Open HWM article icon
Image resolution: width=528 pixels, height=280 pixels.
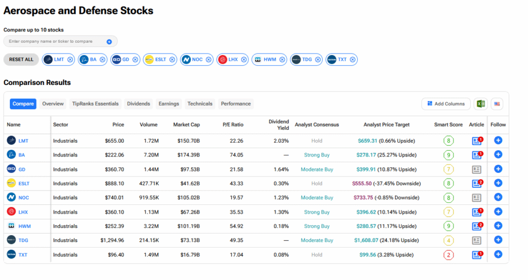477,226
